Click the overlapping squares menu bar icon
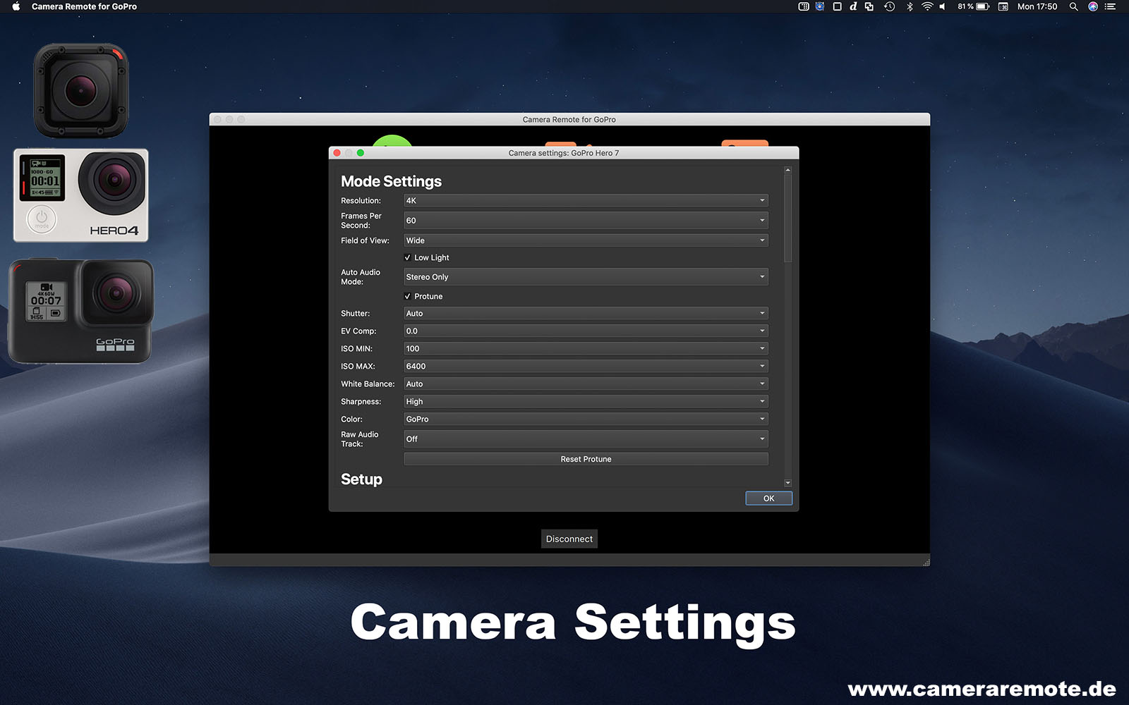This screenshot has width=1129, height=705. (x=869, y=6)
